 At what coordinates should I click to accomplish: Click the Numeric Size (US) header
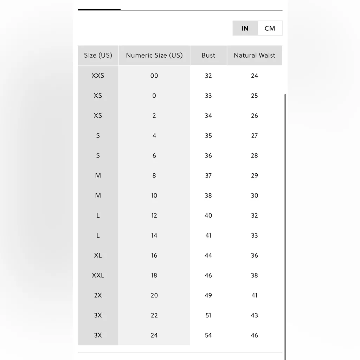coord(154,55)
